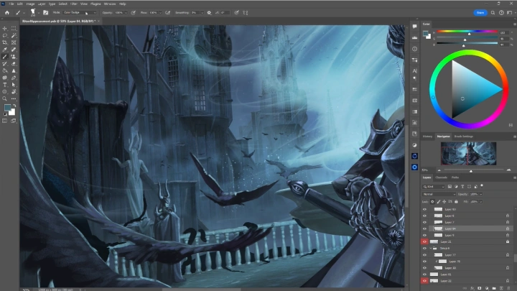Viewport: 517px width, 291px height.
Task: Select the Healing Brush tool
Action: click(14, 50)
